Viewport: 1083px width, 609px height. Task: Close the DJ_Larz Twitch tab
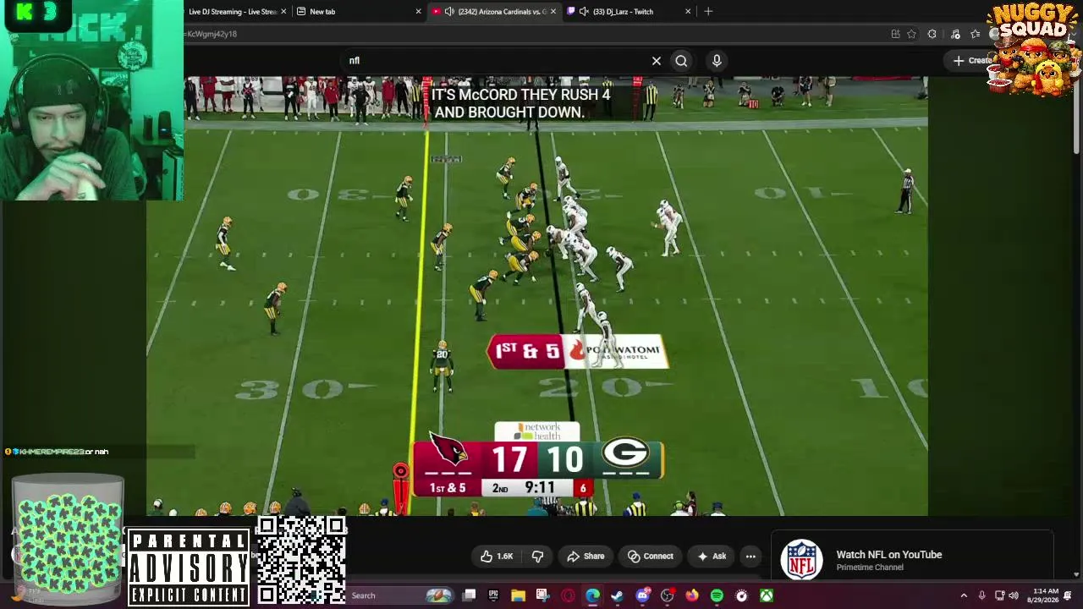[688, 12]
